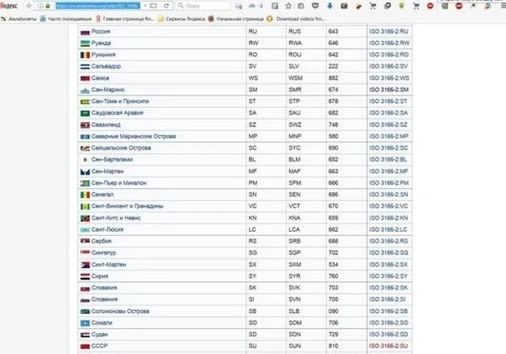Open the ISO 3166-2:RU link
Viewport: 506px width, 354px height.
click(389, 31)
